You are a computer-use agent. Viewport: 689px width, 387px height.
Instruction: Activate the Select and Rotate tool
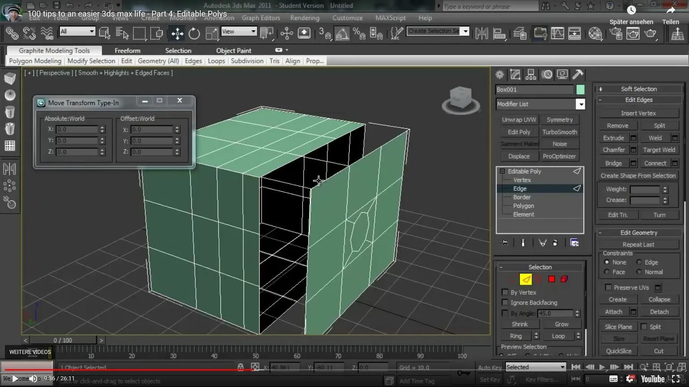pos(194,34)
